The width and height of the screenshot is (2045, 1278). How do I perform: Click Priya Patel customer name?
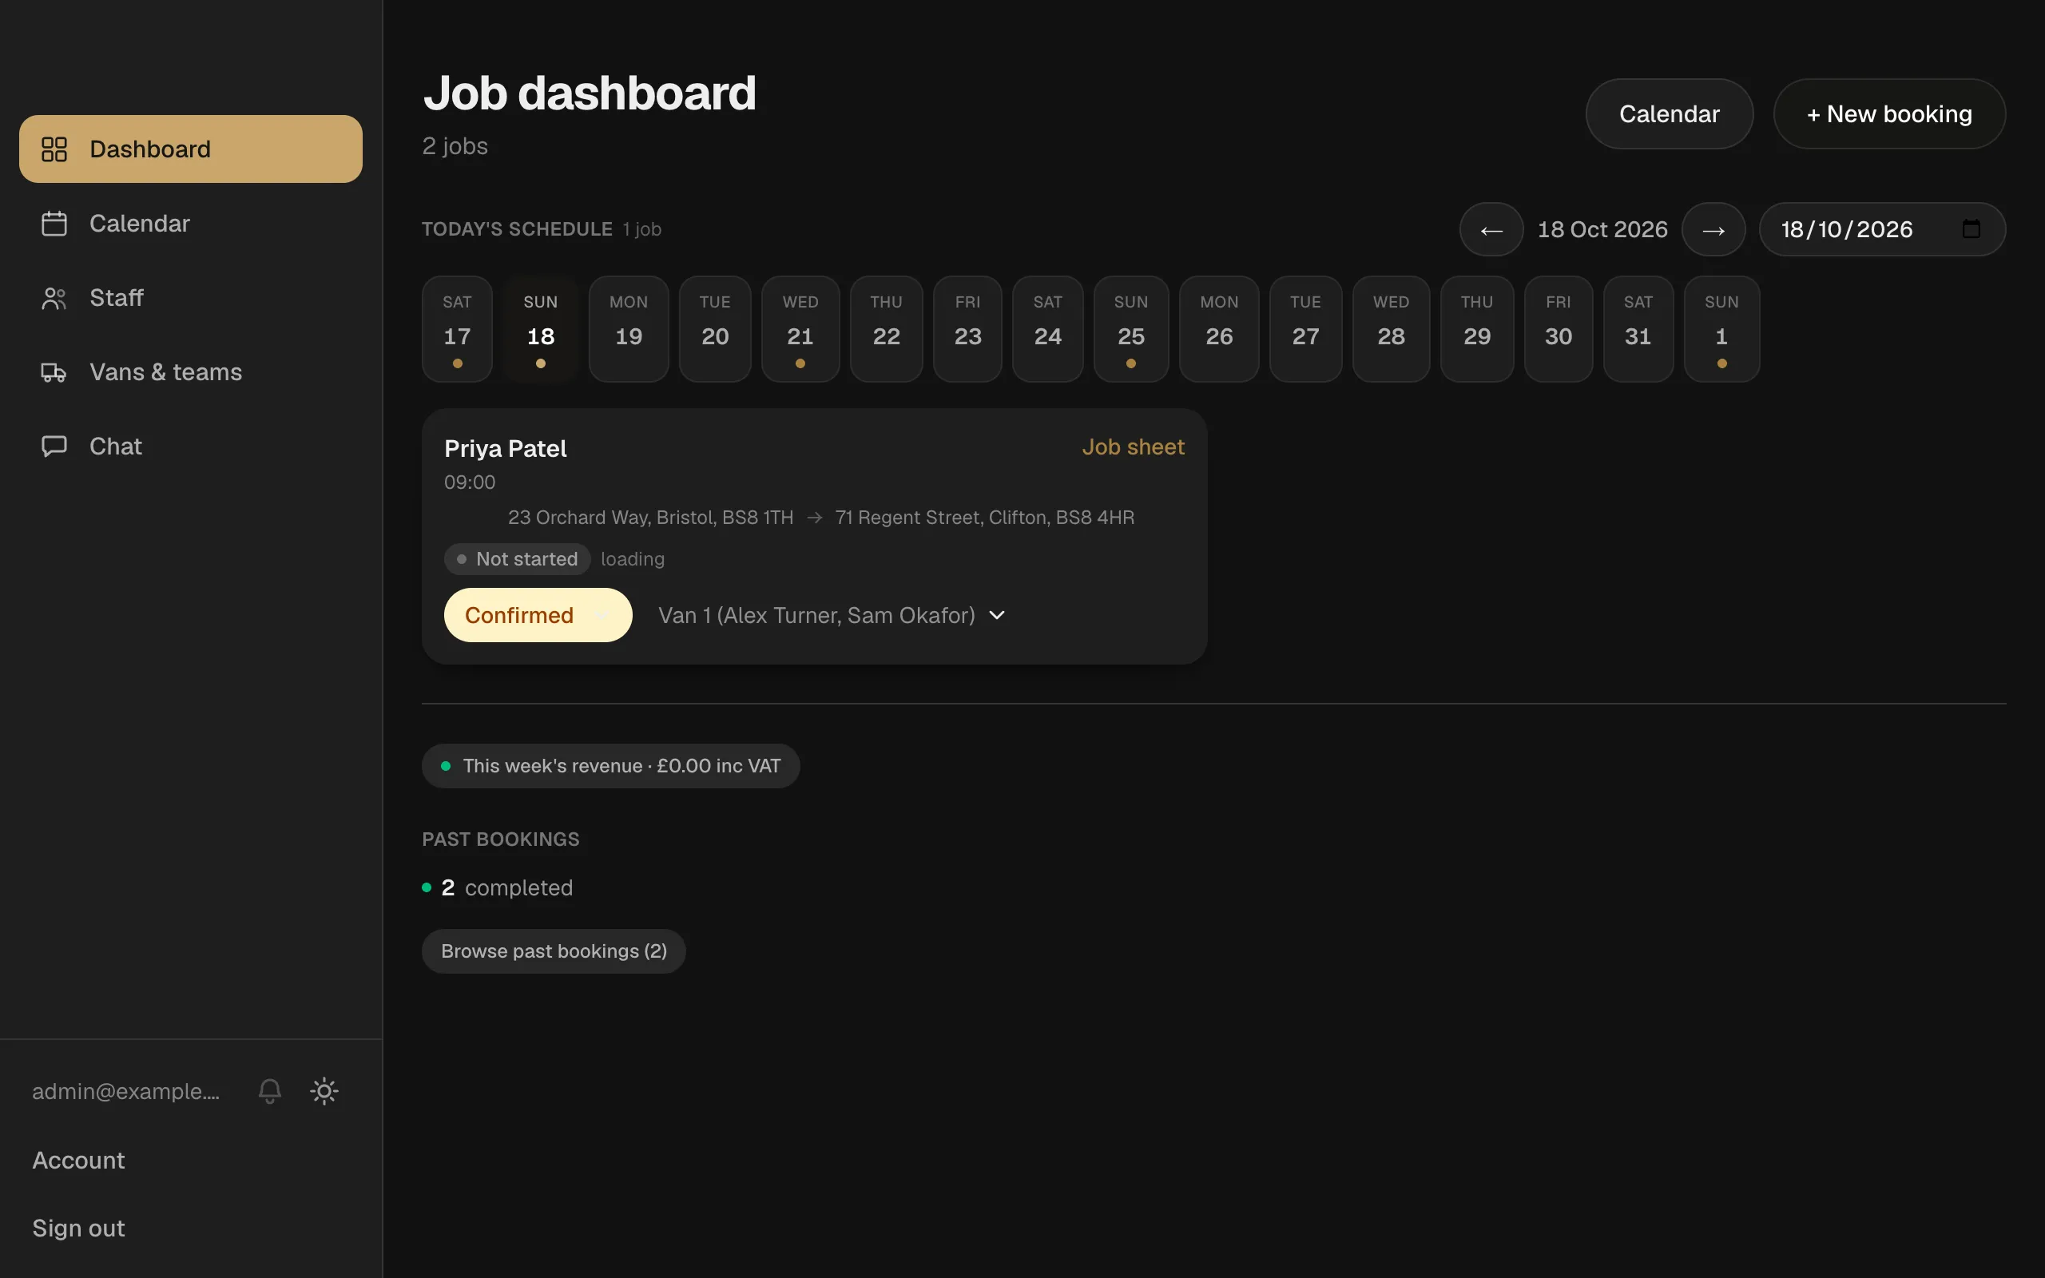(506, 448)
